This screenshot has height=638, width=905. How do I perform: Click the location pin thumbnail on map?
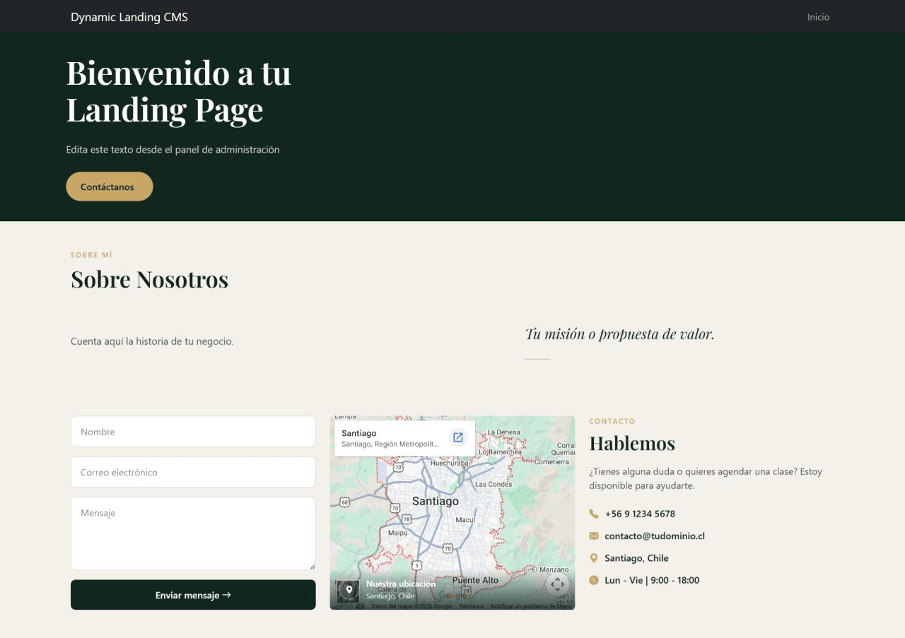point(348,591)
